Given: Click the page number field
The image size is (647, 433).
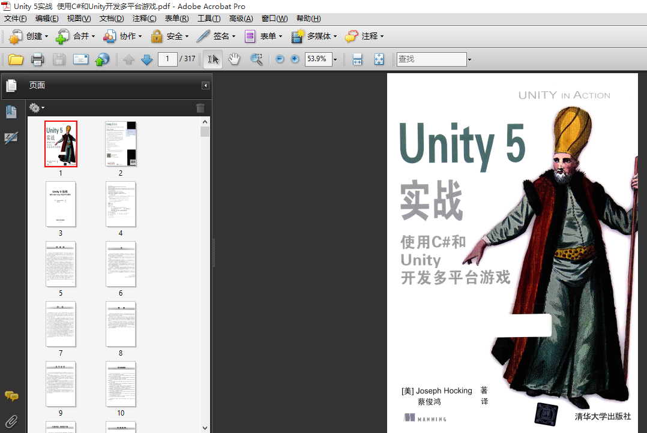Looking at the screenshot, I should 167,59.
